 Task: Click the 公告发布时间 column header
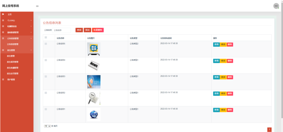pyautogui.click(x=166, y=38)
